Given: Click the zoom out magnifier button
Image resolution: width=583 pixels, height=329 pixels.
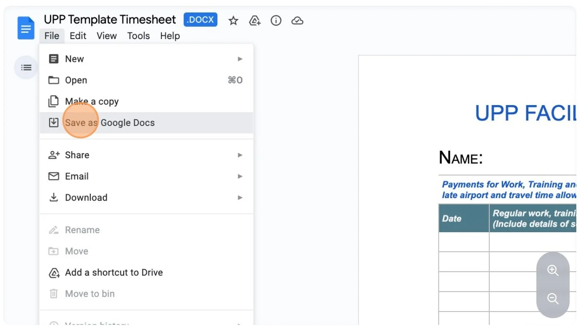Looking at the screenshot, I should (553, 299).
